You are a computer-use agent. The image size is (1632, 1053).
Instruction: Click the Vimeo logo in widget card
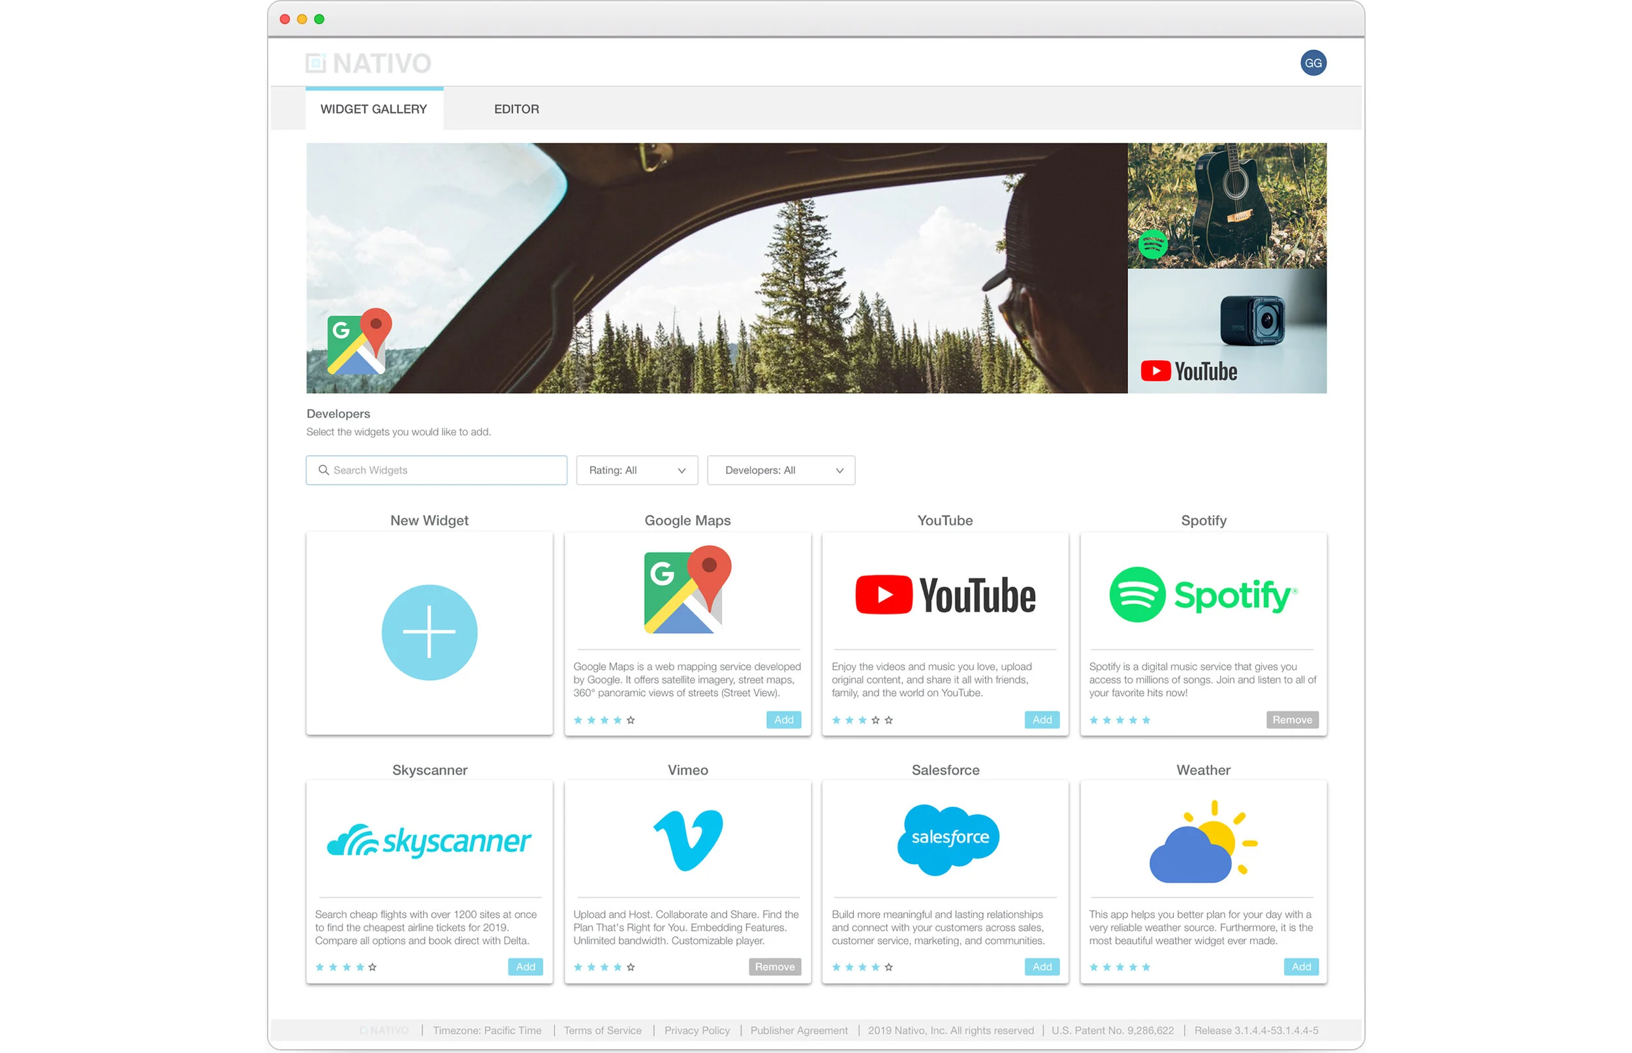(687, 839)
